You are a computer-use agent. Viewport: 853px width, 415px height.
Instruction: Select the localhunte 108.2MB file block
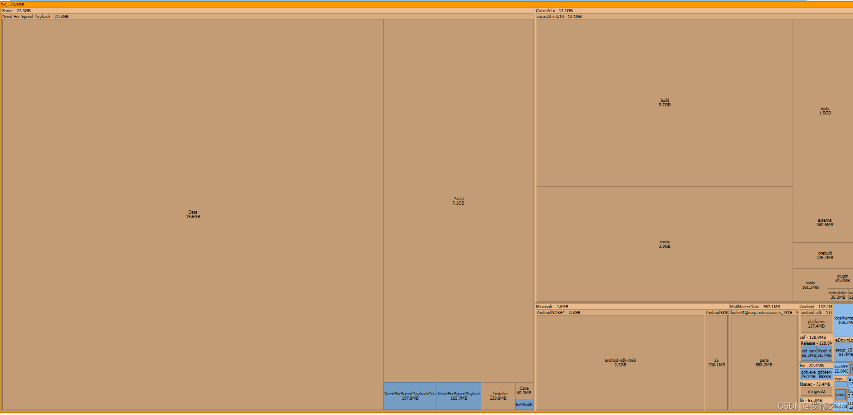pos(844,320)
